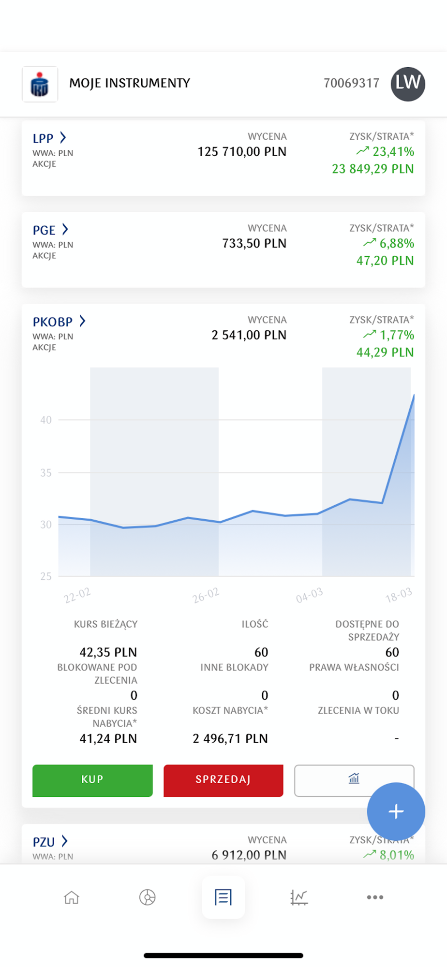Tap the INNE BLOKADY label
The width and height of the screenshot is (447, 967).
coord(234,667)
